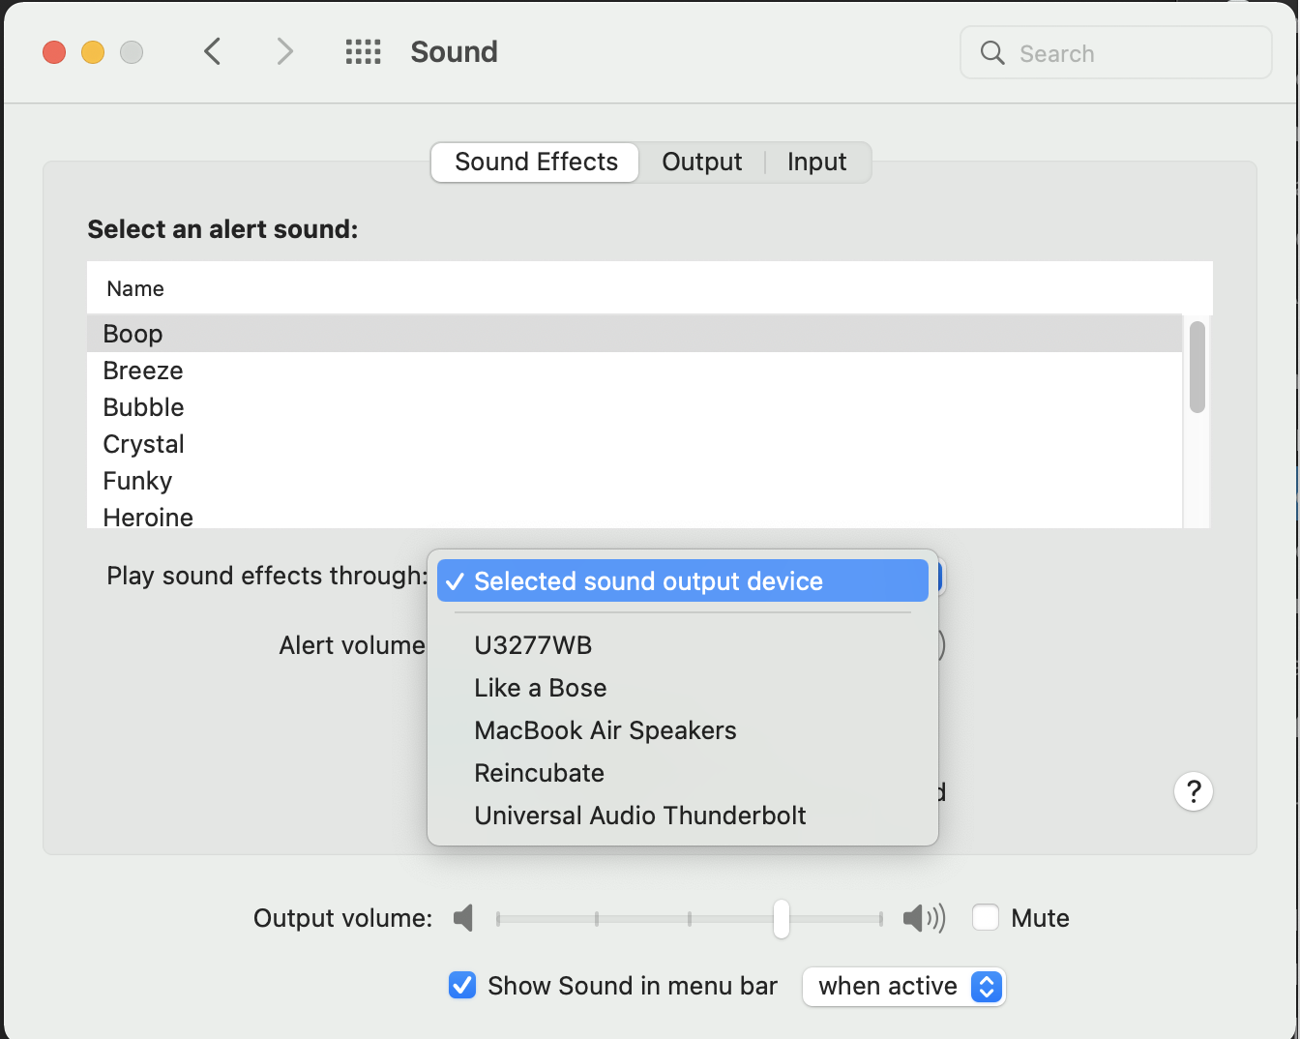The width and height of the screenshot is (1300, 1039).
Task: Click the Output volume slider knob
Action: tap(782, 918)
